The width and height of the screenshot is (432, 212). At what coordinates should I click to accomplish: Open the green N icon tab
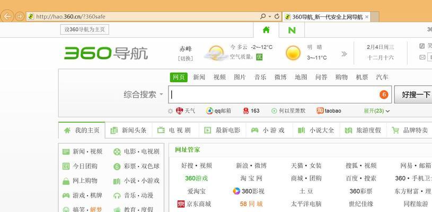(292, 30)
